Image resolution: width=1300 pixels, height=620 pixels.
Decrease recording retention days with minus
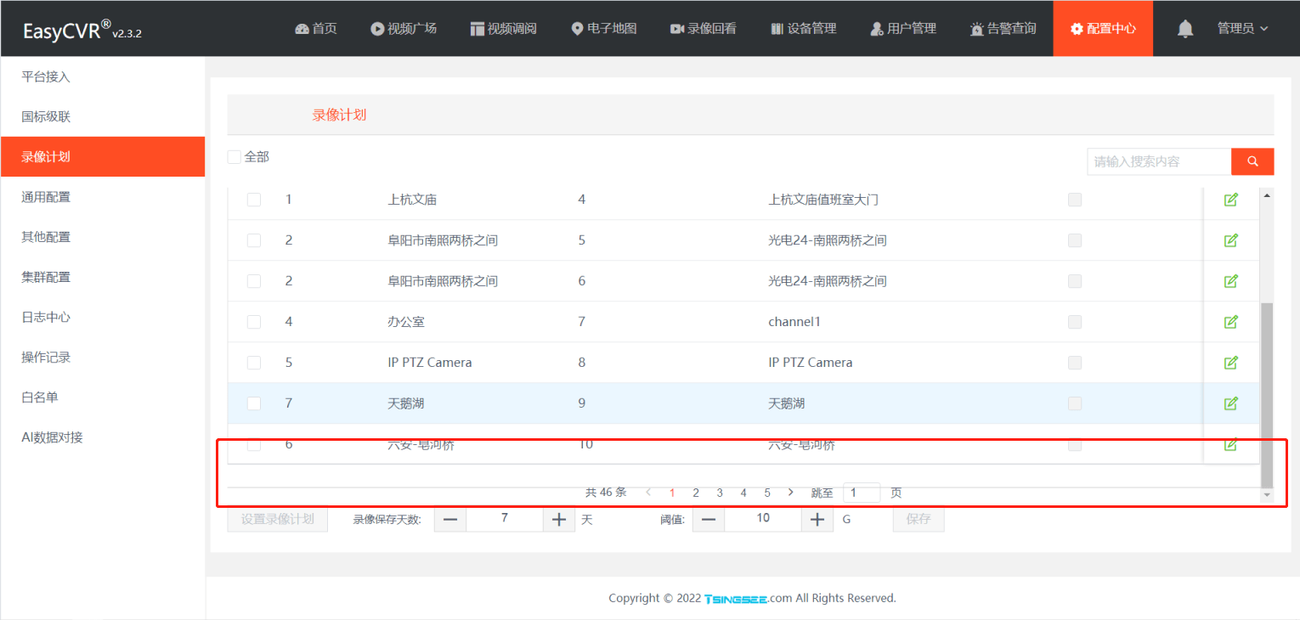(450, 519)
